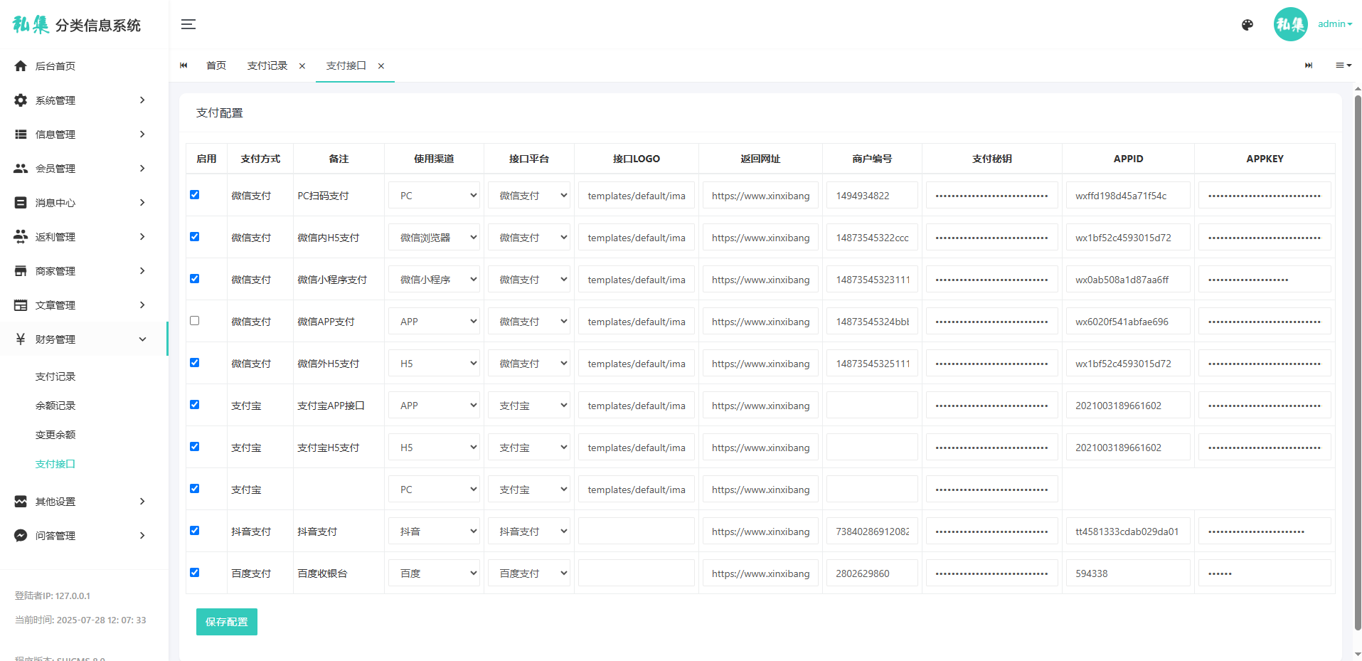Click the home icon for 后台首页
The image size is (1362, 661).
coord(21,66)
